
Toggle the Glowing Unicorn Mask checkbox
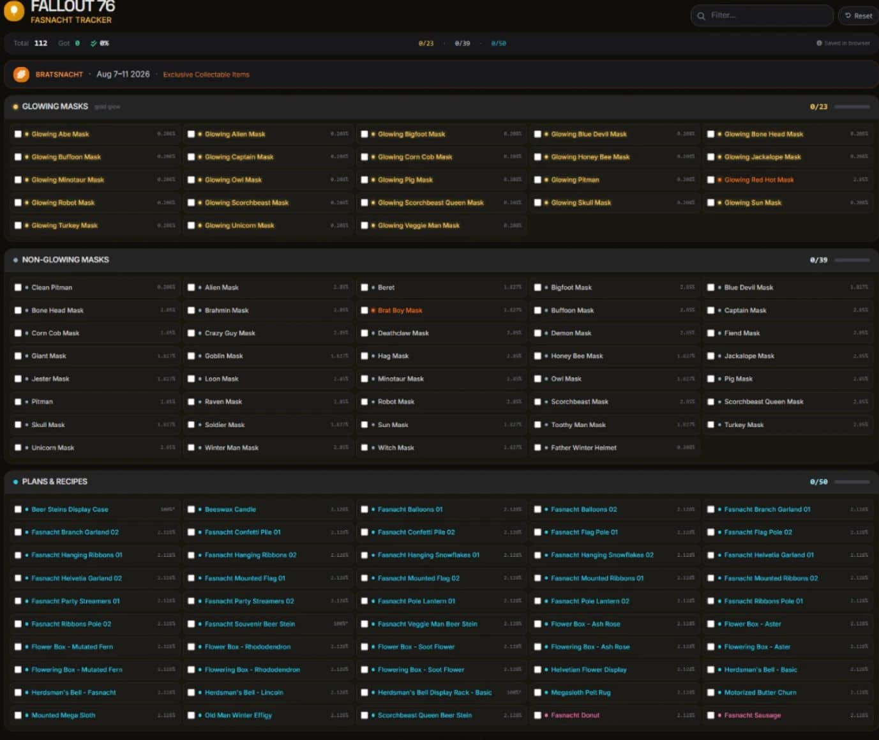point(191,225)
